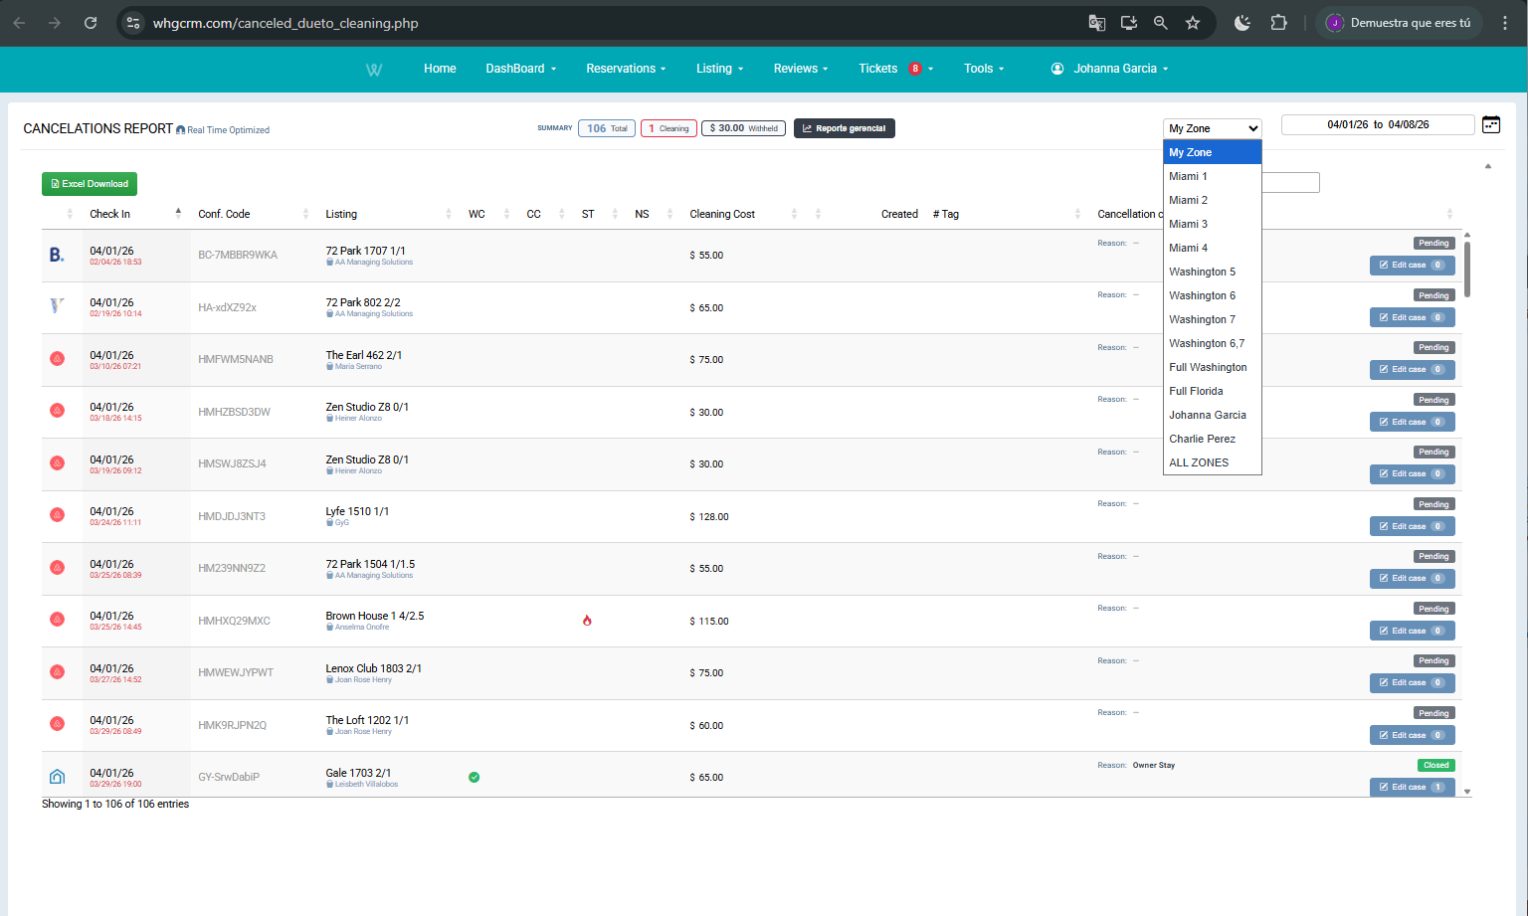This screenshot has width=1528, height=916.
Task: Click Edit case on 72 Park 1707 row
Action: (x=1412, y=266)
